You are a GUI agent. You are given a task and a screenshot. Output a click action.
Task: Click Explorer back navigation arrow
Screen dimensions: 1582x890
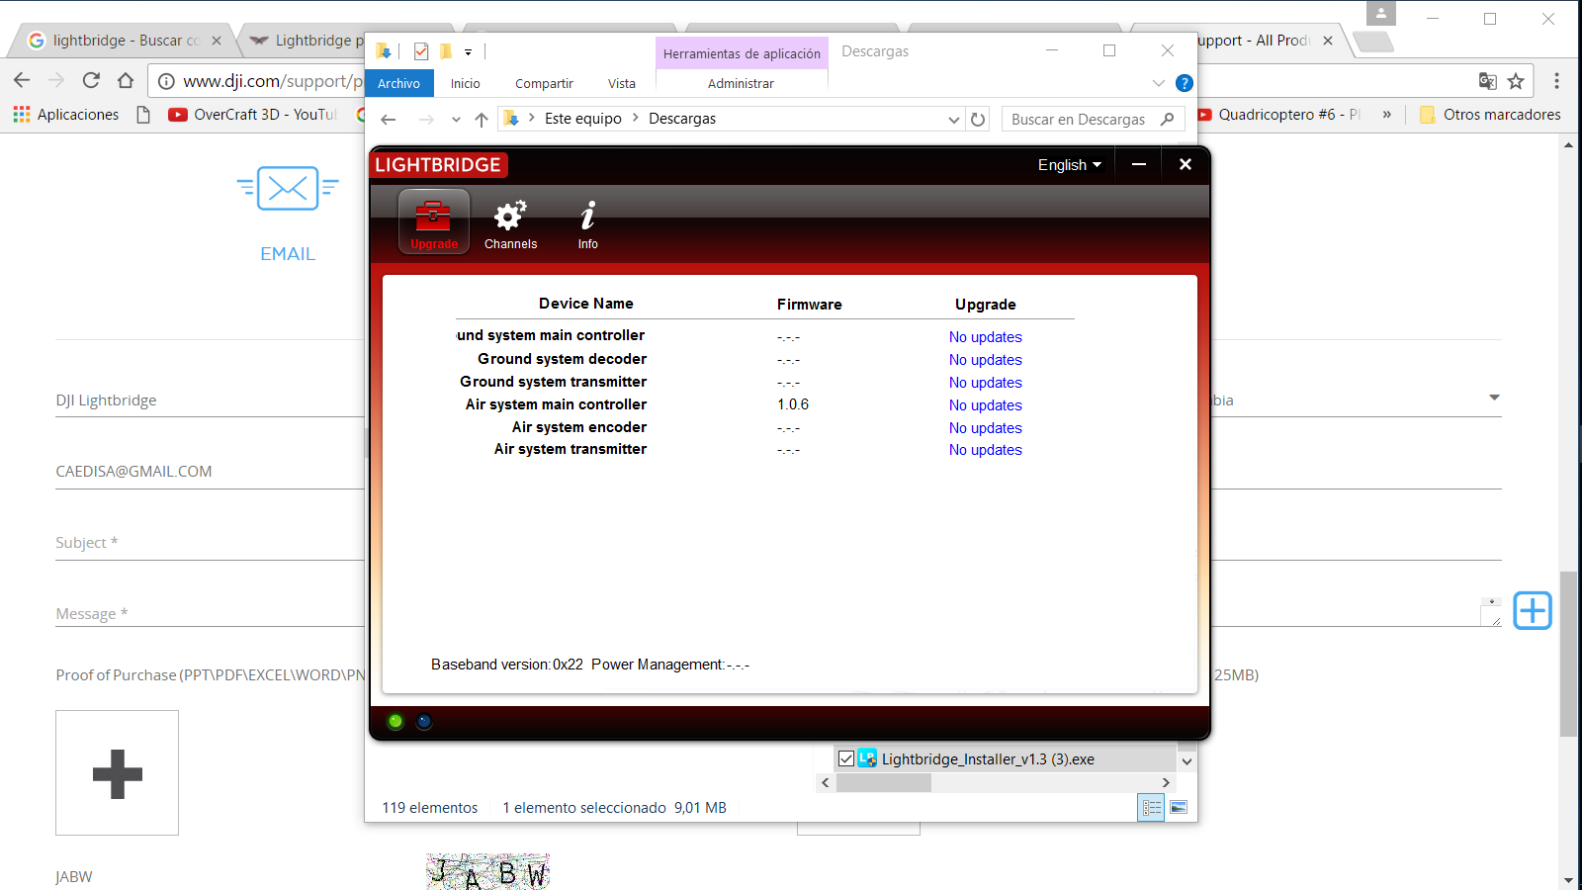point(389,120)
